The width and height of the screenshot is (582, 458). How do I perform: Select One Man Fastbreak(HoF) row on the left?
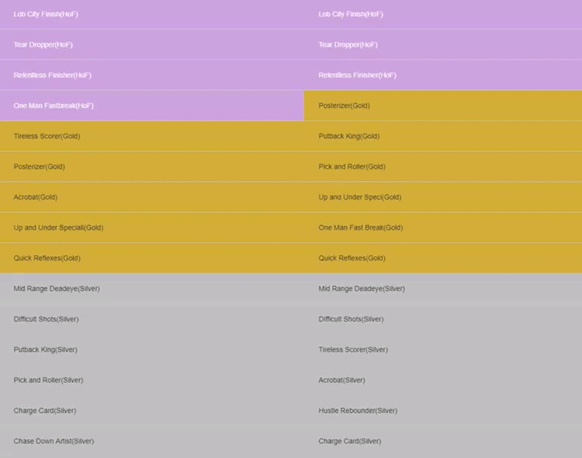pyautogui.click(x=152, y=105)
